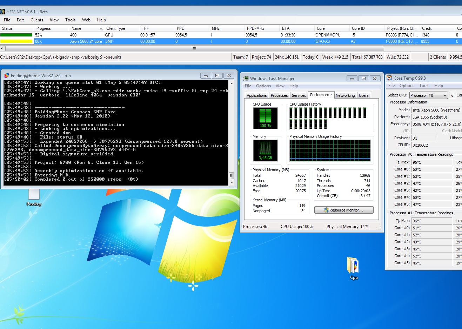462x329 pixels.
Task: Open the Passkey file on the desktop
Action: click(x=34, y=196)
